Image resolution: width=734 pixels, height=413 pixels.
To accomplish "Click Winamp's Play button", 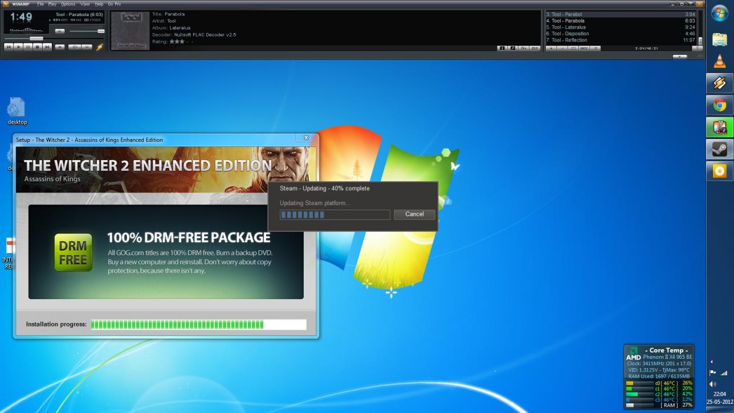I will pos(18,47).
